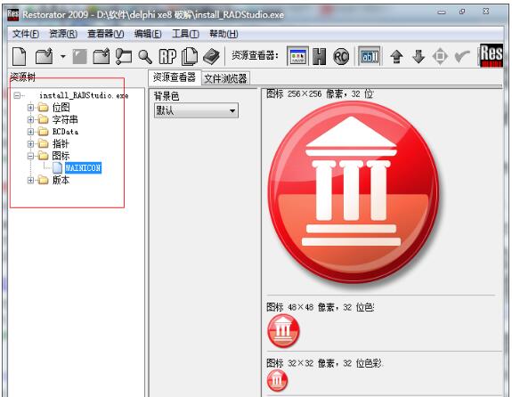Expand the 字符串 folder node
This screenshot has width=512, height=397.
pos(30,119)
